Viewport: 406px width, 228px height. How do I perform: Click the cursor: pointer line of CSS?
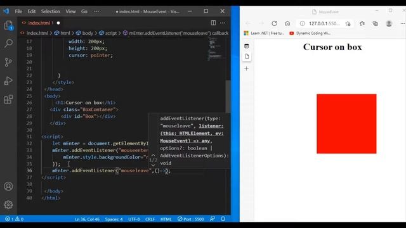(91, 55)
